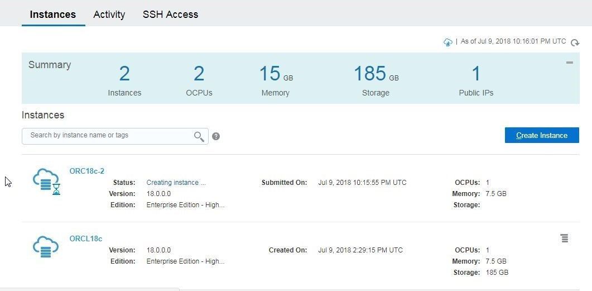Open the ORC18c-2 instance link
This screenshot has width=592, height=291.
pyautogui.click(x=87, y=171)
